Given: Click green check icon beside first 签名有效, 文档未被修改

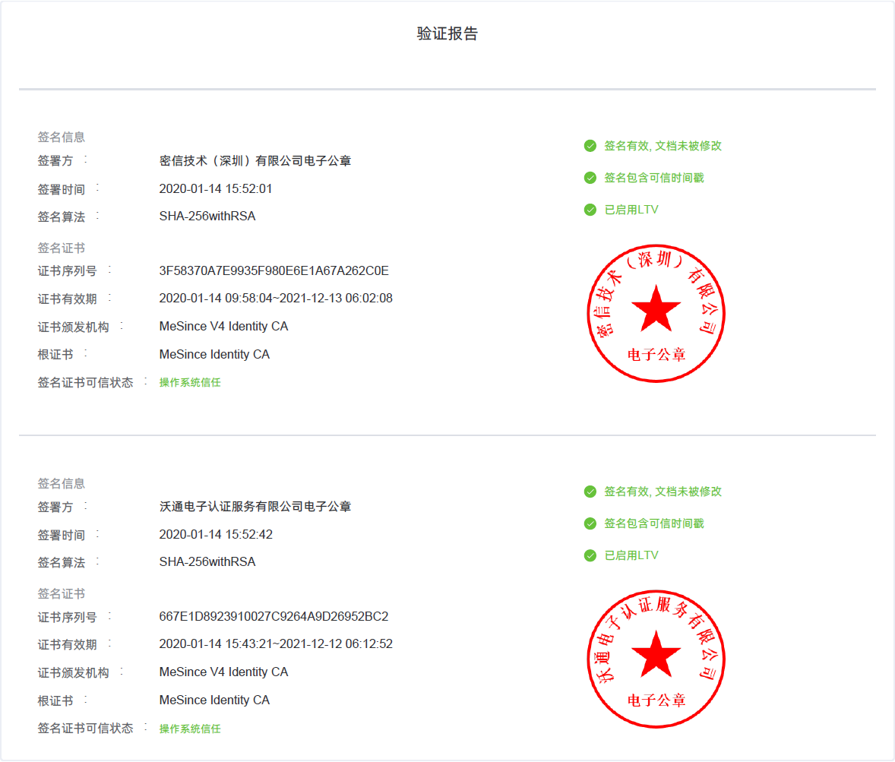Looking at the screenshot, I should (590, 146).
